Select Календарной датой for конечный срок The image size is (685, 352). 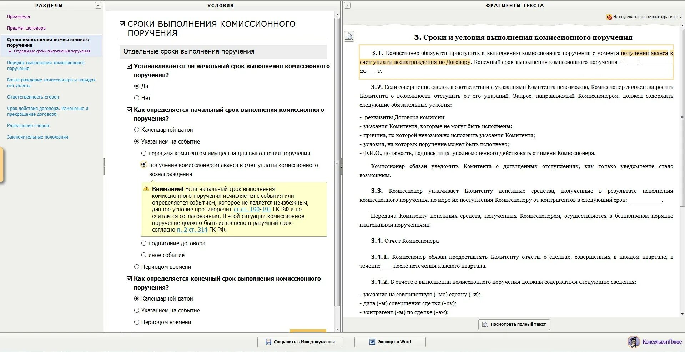coord(136,298)
